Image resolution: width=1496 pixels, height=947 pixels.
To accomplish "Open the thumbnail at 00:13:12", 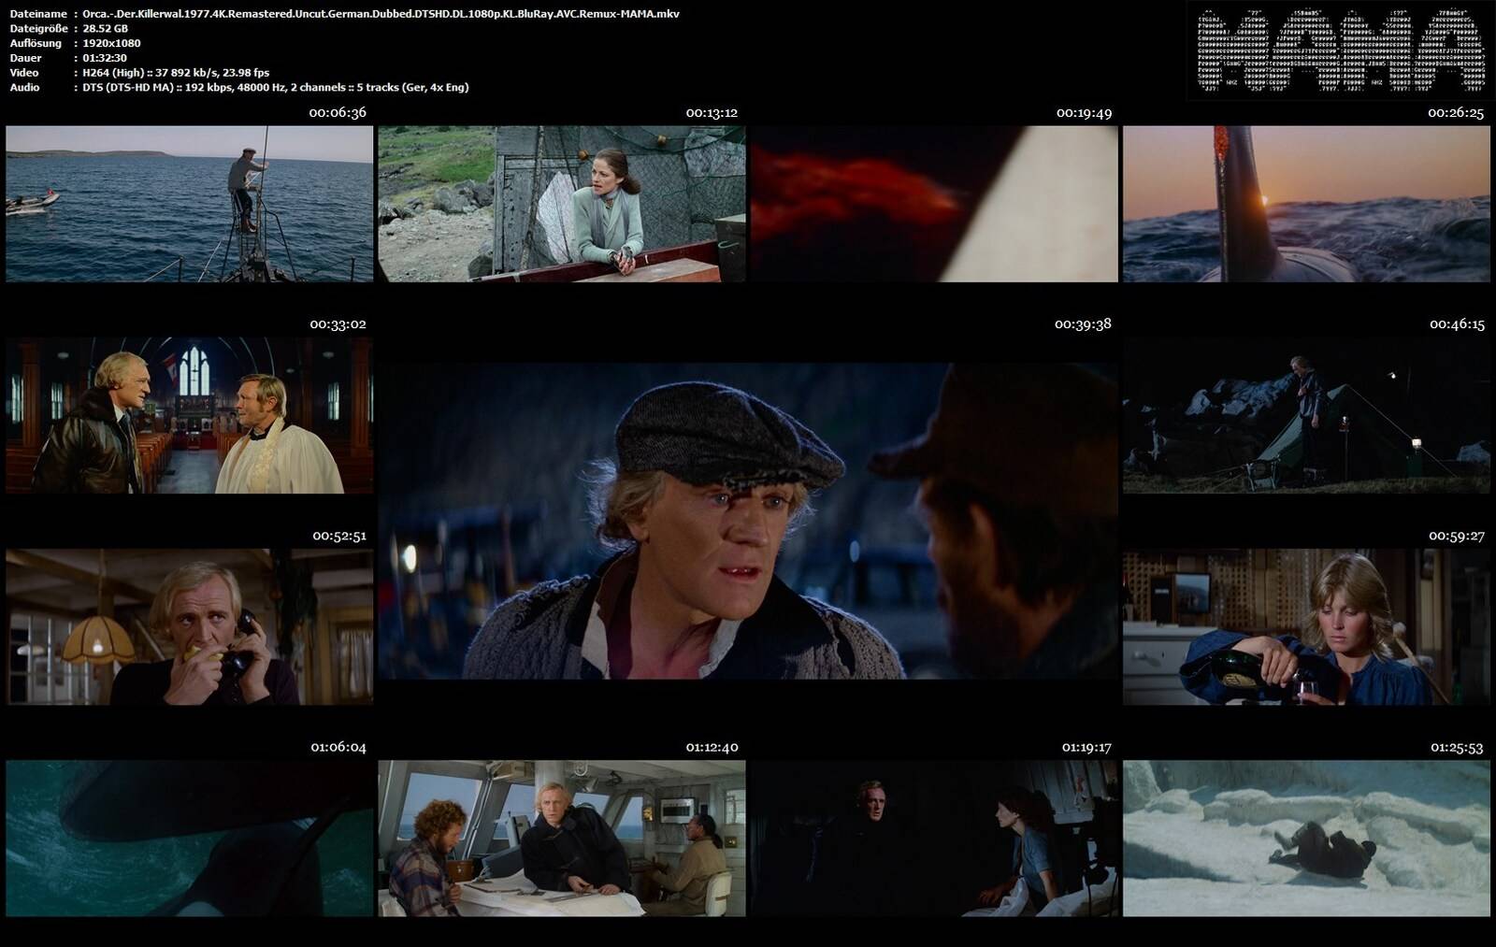I will tap(562, 204).
